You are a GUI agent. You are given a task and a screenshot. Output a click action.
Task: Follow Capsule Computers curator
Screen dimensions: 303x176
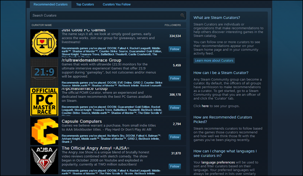point(175,137)
